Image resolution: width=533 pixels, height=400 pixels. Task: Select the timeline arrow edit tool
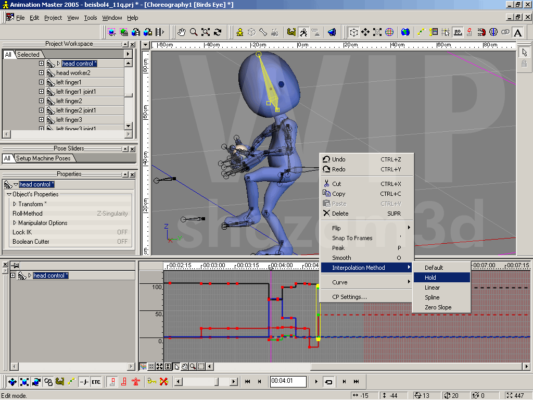tap(177, 367)
